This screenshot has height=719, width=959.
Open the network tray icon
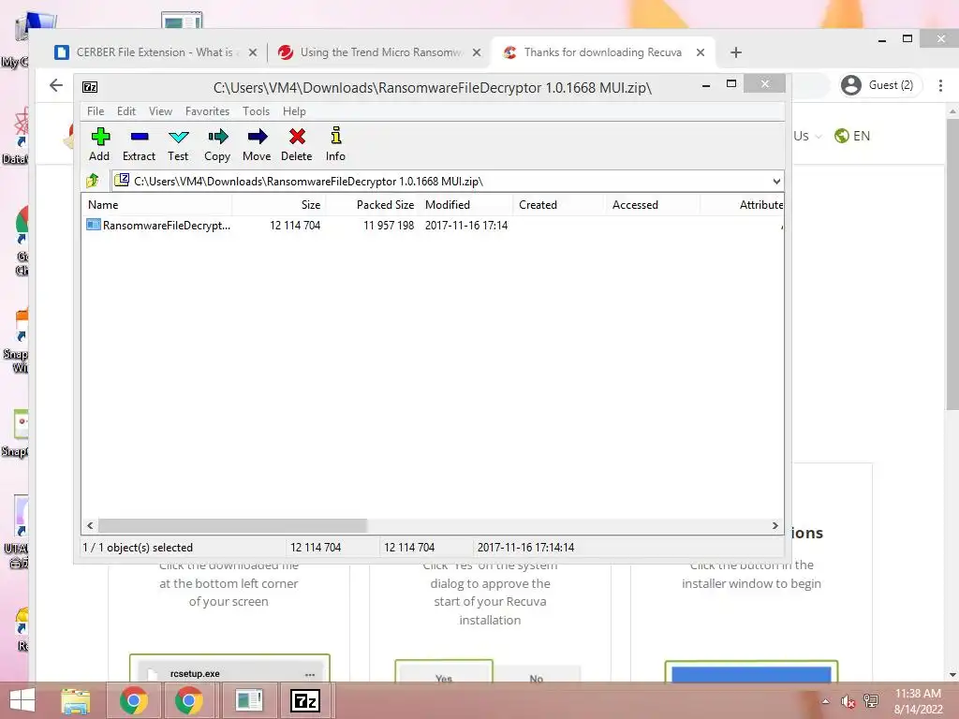[871, 701]
